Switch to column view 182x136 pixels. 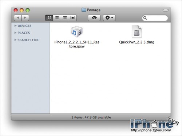[65, 18]
